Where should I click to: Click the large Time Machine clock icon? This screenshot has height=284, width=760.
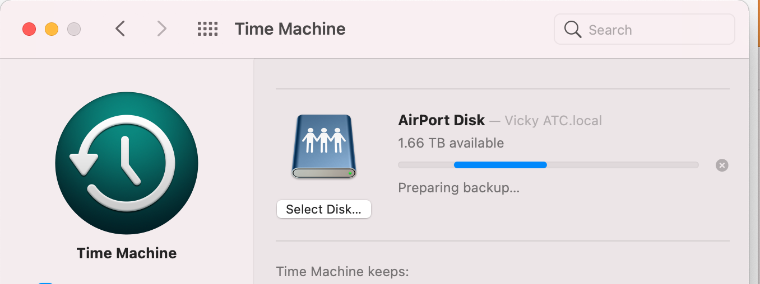point(127,163)
